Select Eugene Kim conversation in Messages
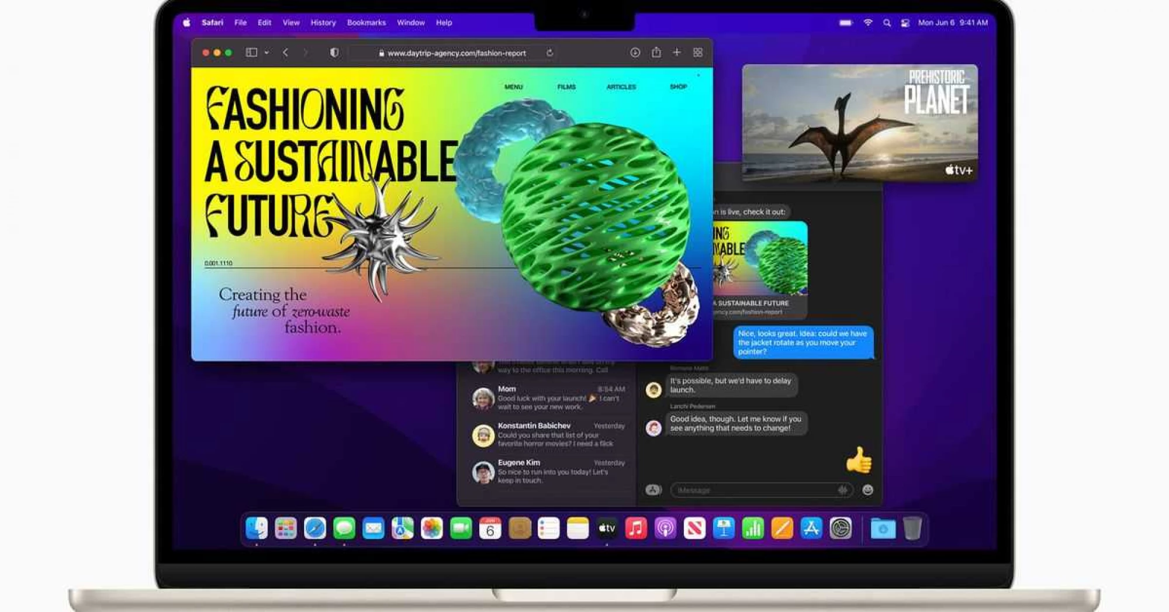 548,471
